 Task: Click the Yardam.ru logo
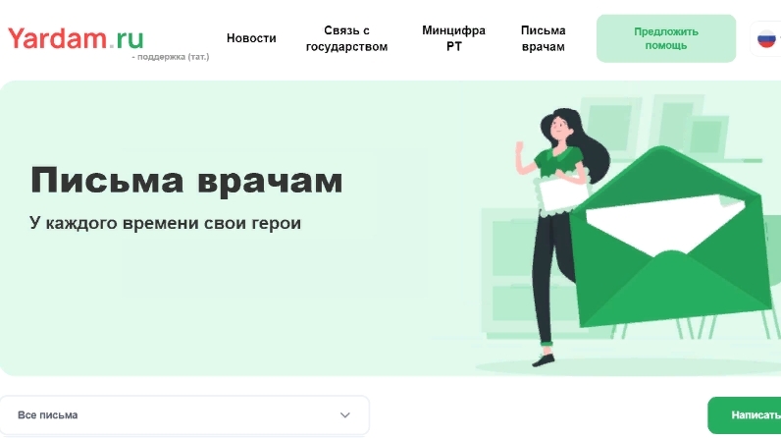coord(76,38)
